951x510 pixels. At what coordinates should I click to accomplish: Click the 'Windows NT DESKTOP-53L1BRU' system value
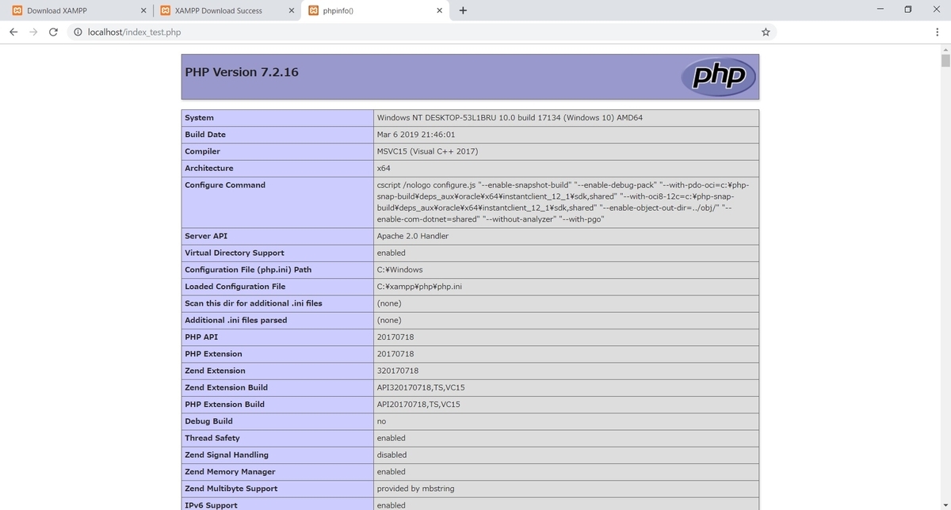pyautogui.click(x=510, y=117)
